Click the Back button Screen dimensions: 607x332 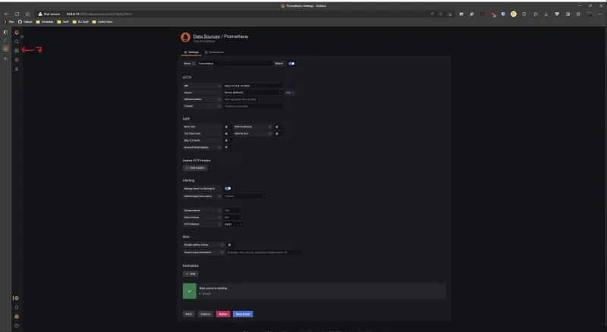tap(188, 315)
